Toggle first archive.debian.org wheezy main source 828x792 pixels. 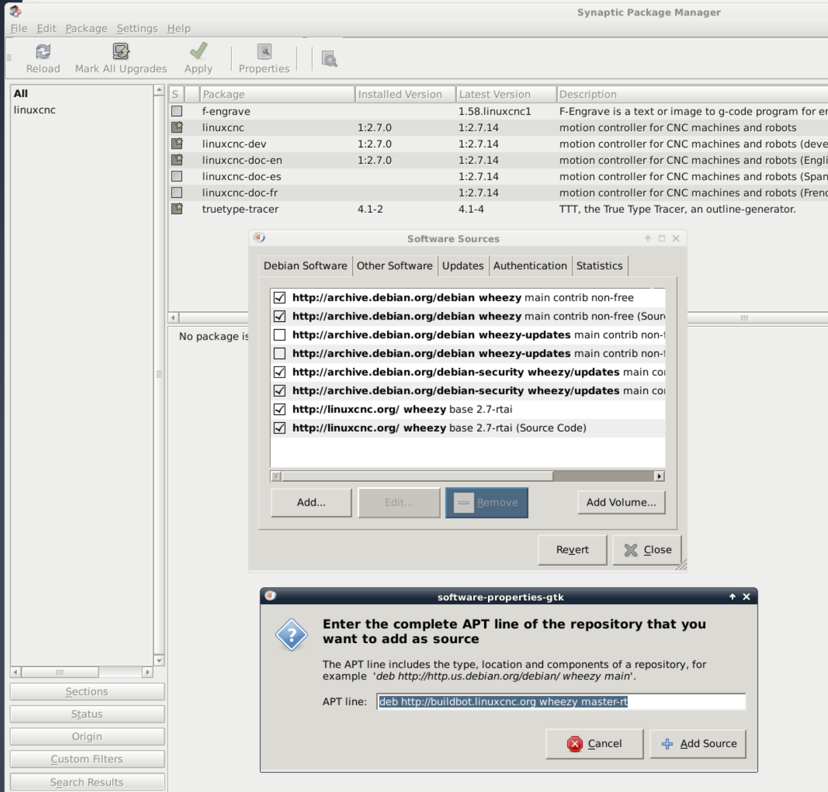tap(279, 297)
